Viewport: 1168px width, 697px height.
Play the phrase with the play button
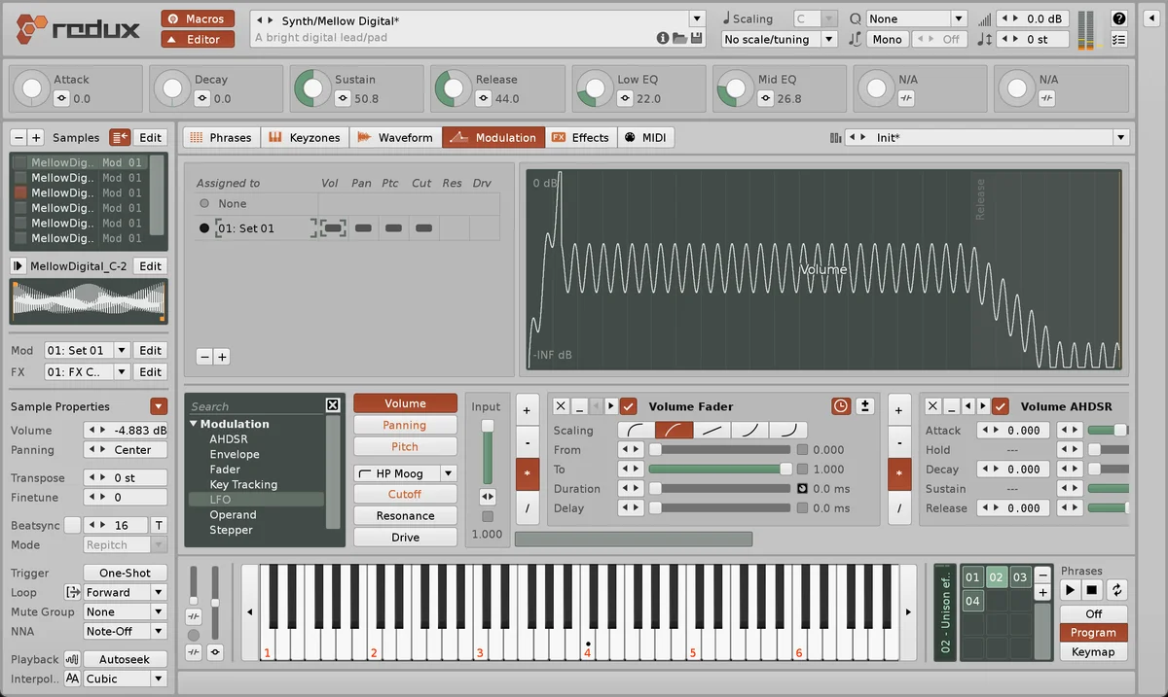coord(1070,590)
